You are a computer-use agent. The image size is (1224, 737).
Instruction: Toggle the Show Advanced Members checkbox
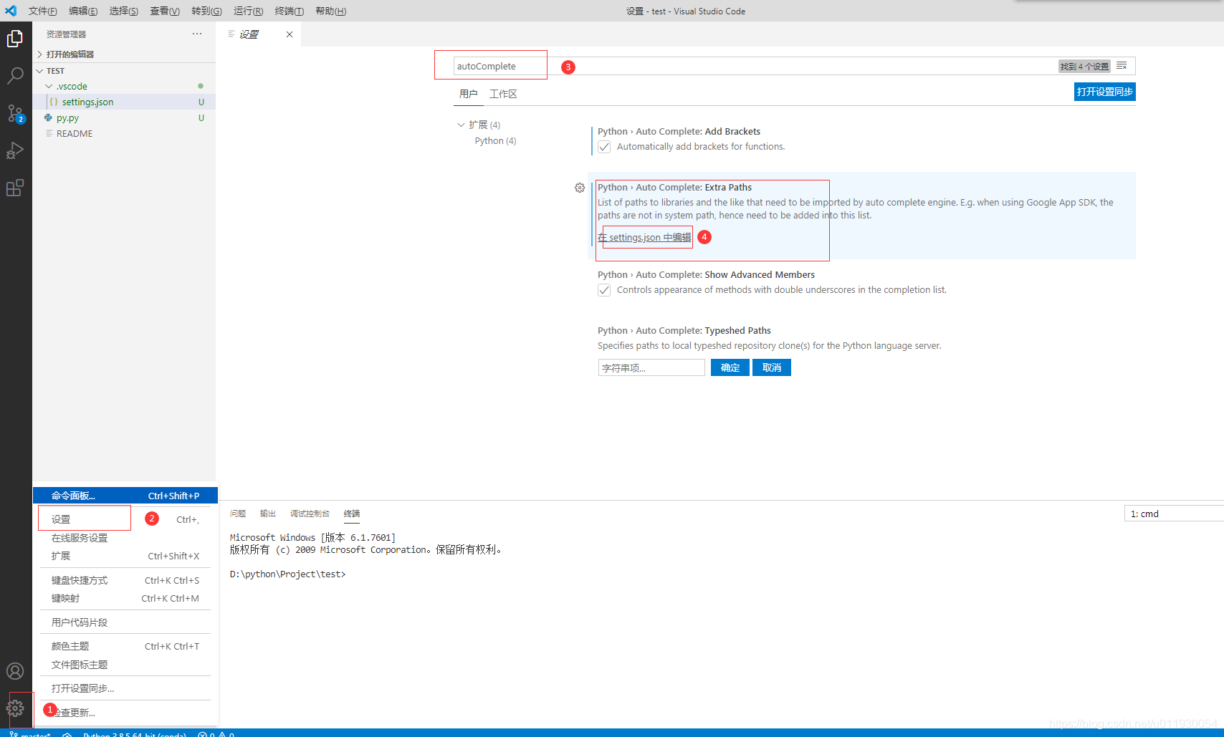coord(604,290)
